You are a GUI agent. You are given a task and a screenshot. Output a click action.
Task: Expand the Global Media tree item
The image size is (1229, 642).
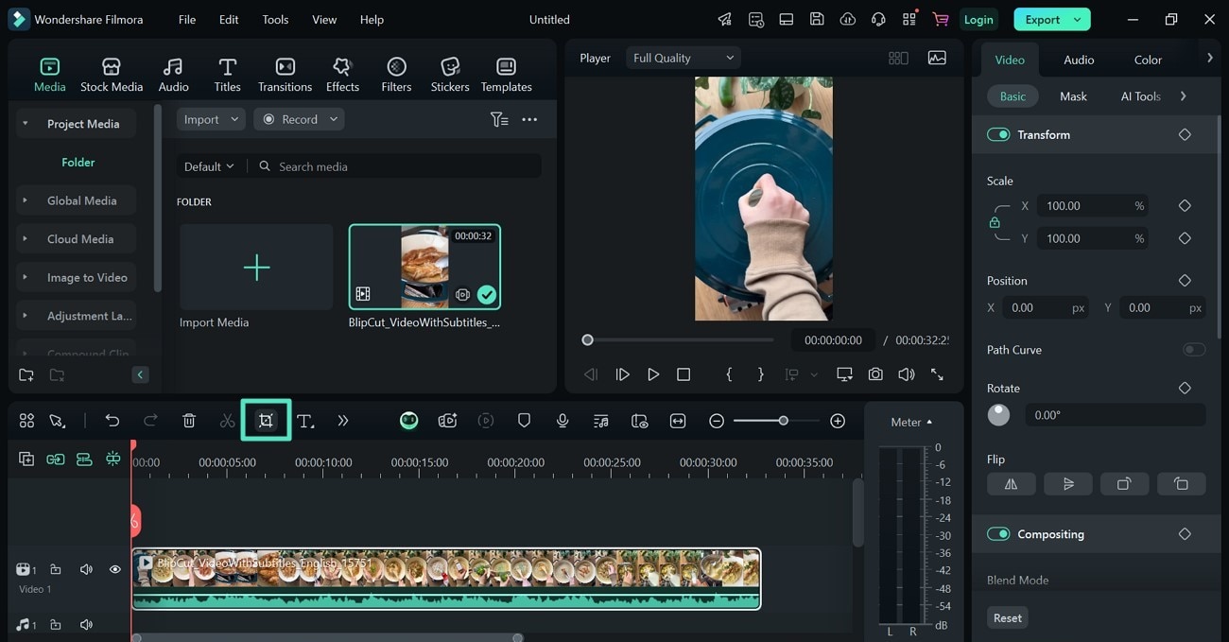(x=26, y=200)
